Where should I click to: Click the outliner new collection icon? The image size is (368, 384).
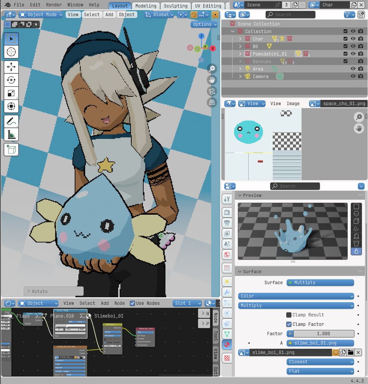361,15
